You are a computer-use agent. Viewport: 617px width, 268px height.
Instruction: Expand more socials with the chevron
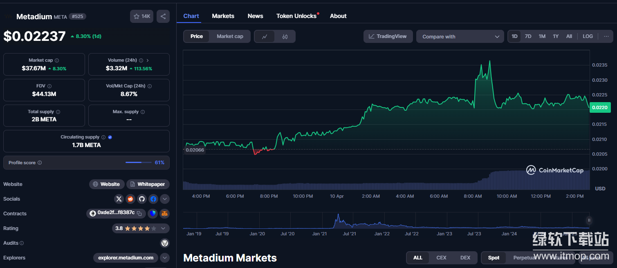tap(164, 199)
